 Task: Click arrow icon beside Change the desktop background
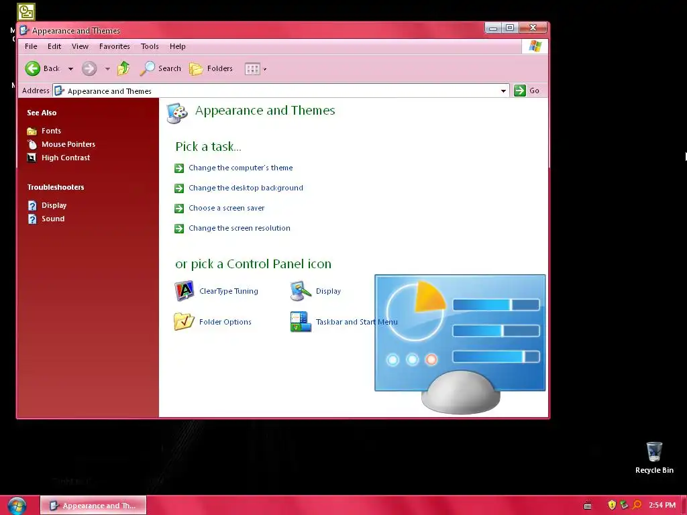[x=178, y=188]
